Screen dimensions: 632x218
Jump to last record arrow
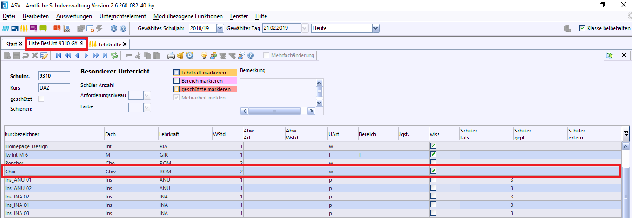pyautogui.click(x=105, y=55)
